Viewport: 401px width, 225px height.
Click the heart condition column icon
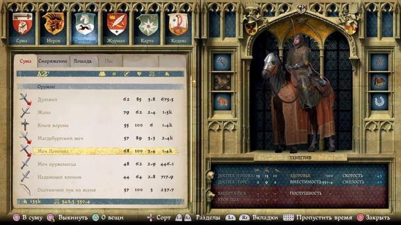pyautogui.click(x=139, y=74)
